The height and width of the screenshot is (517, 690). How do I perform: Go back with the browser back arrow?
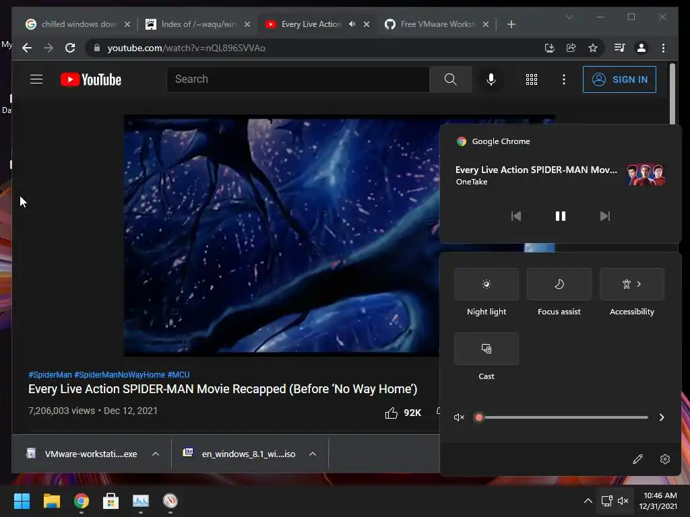pos(27,48)
